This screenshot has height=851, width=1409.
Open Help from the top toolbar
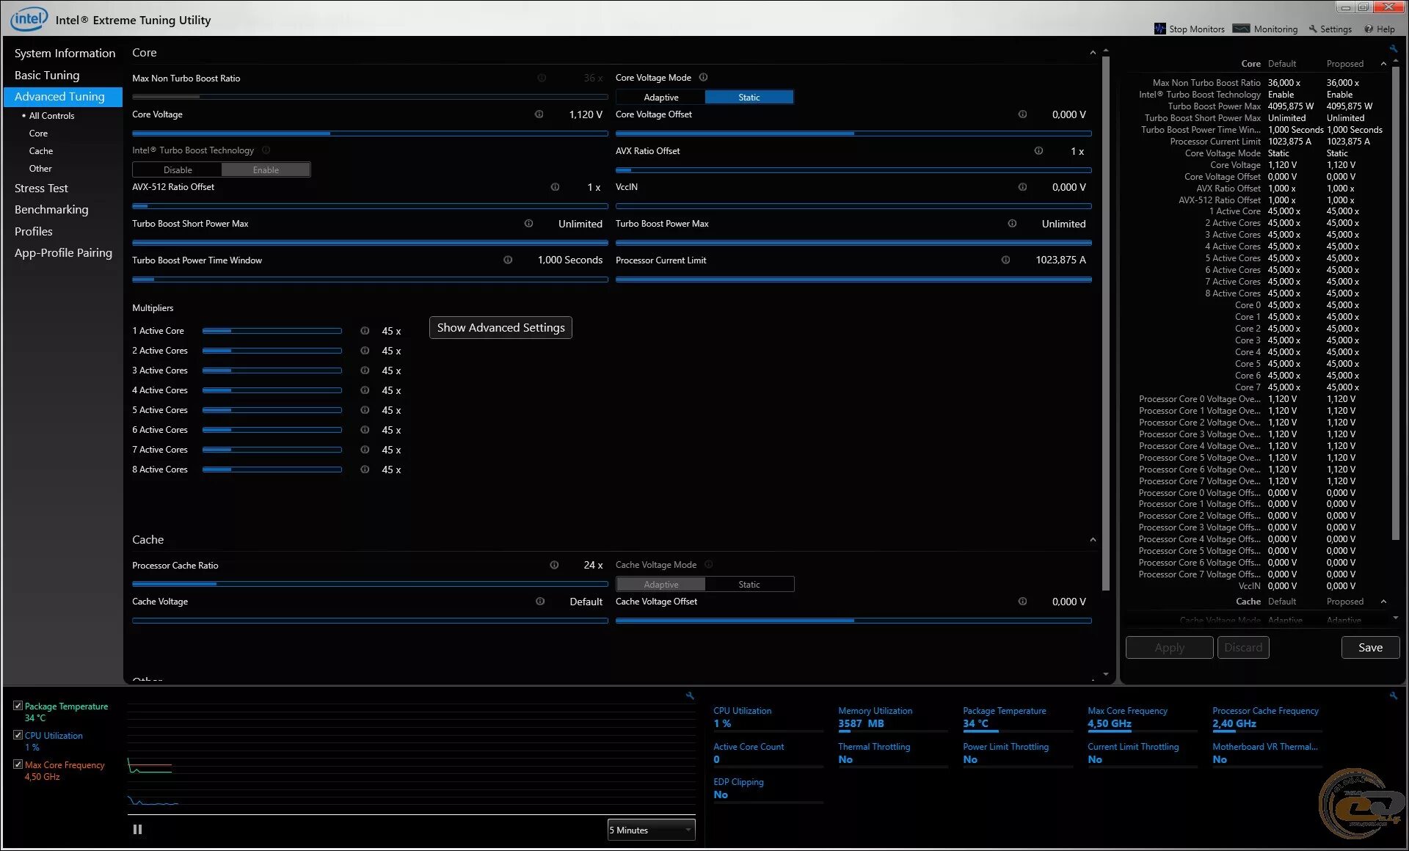1380,29
